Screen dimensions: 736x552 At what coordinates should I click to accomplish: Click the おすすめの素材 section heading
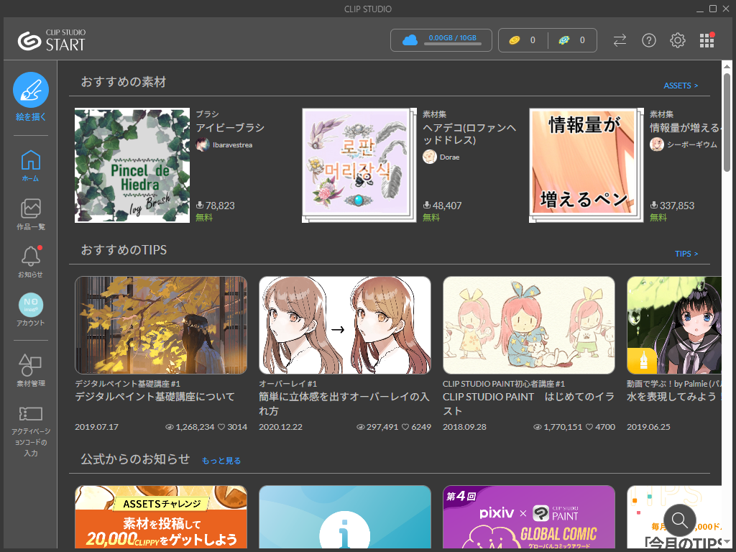(124, 82)
